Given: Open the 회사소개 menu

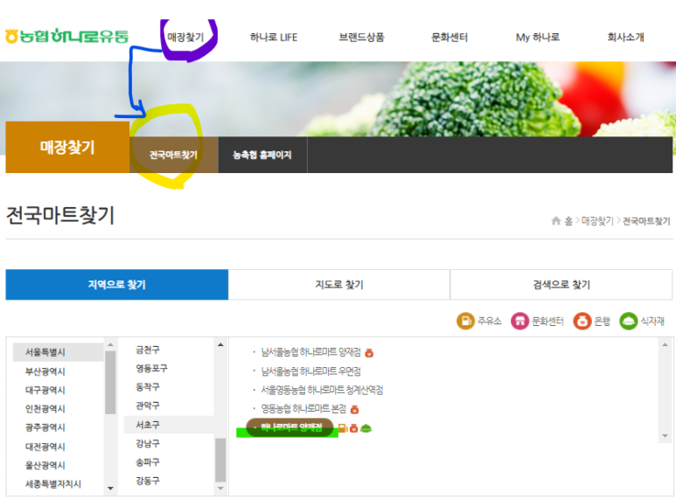Looking at the screenshot, I should 625,38.
